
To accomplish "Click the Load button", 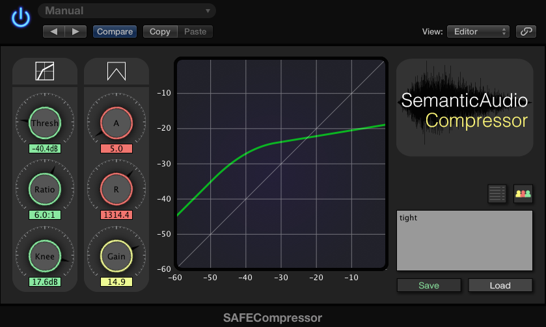I will [500, 285].
